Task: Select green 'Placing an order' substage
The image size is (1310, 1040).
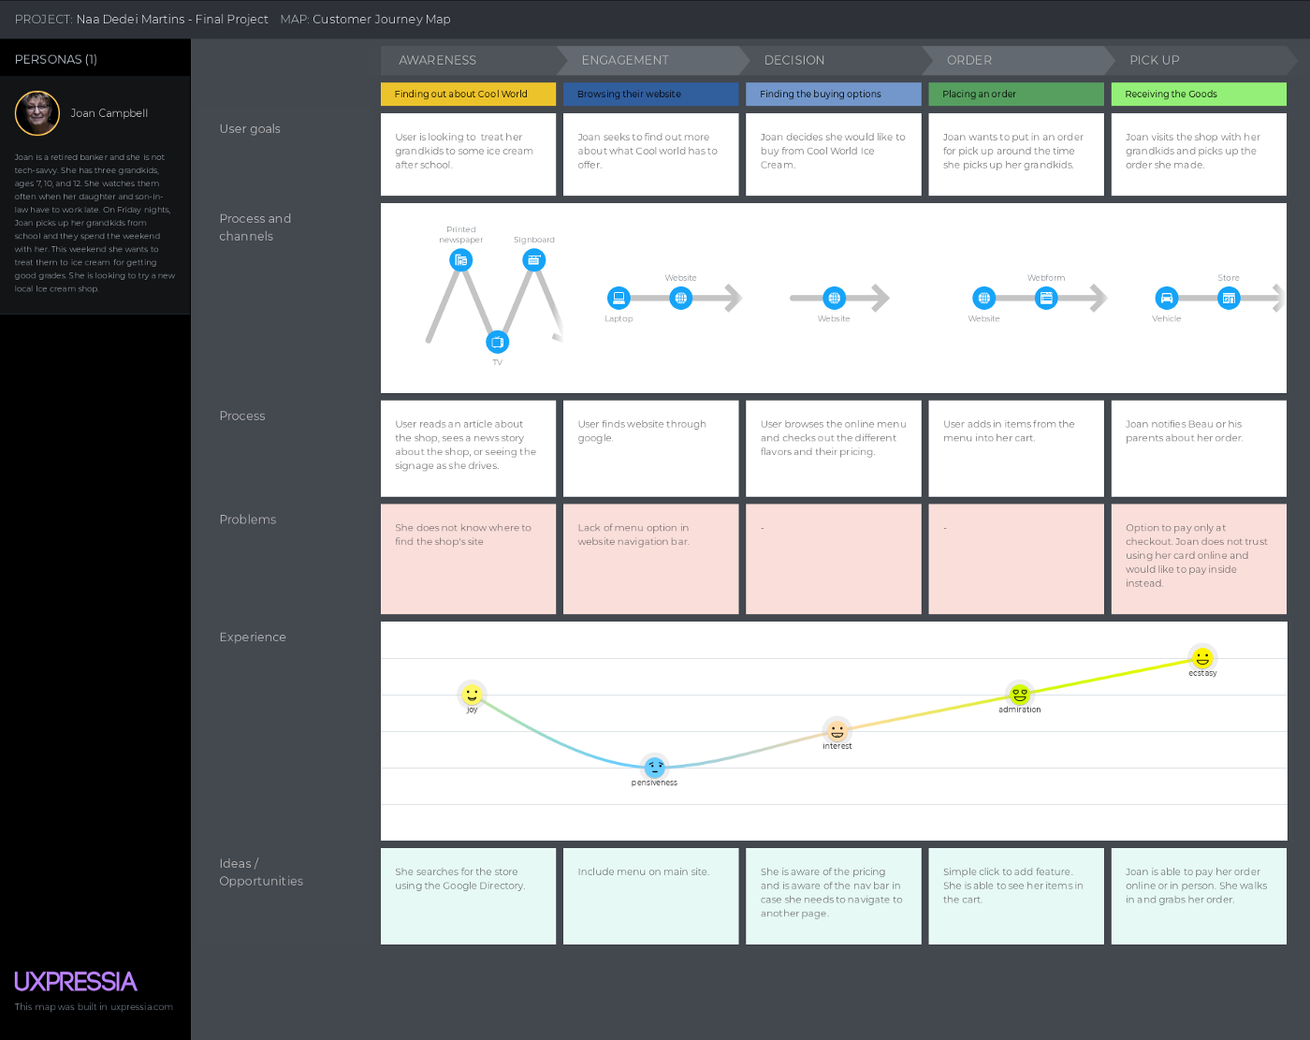Action: [x=1016, y=95]
